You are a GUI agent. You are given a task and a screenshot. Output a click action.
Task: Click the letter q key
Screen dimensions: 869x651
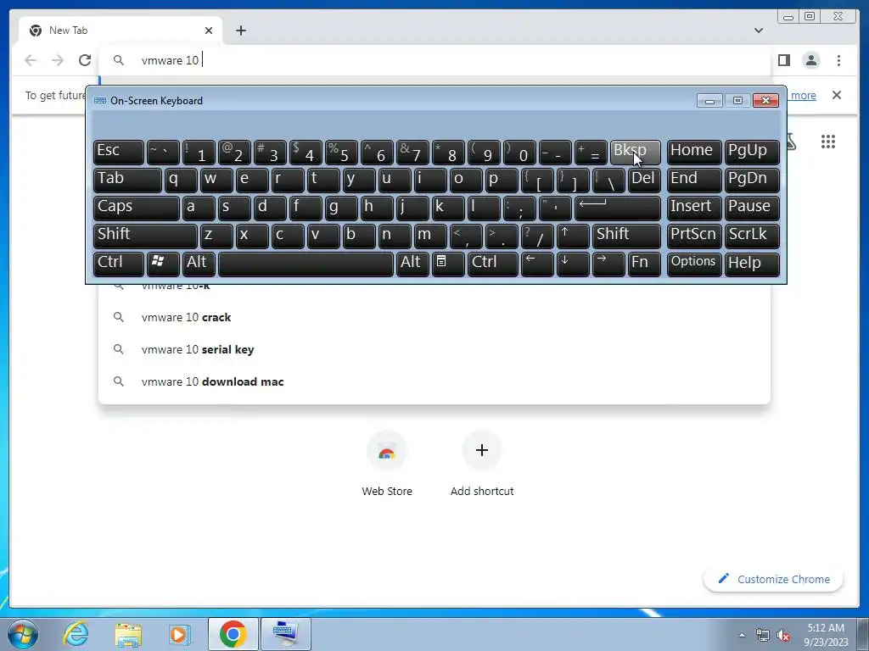pyautogui.click(x=181, y=180)
